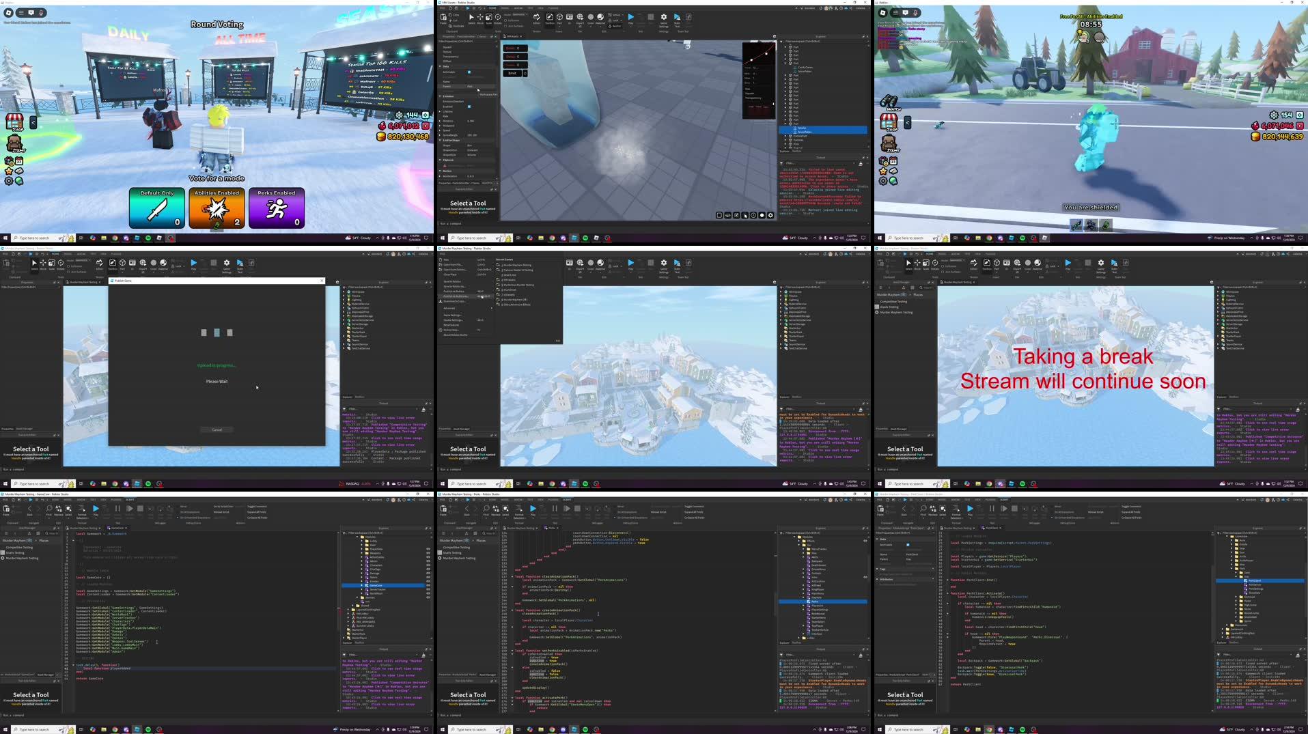Select the Scale tool in MM Assets Studio
This screenshot has width=1308, height=734.
coord(488,18)
